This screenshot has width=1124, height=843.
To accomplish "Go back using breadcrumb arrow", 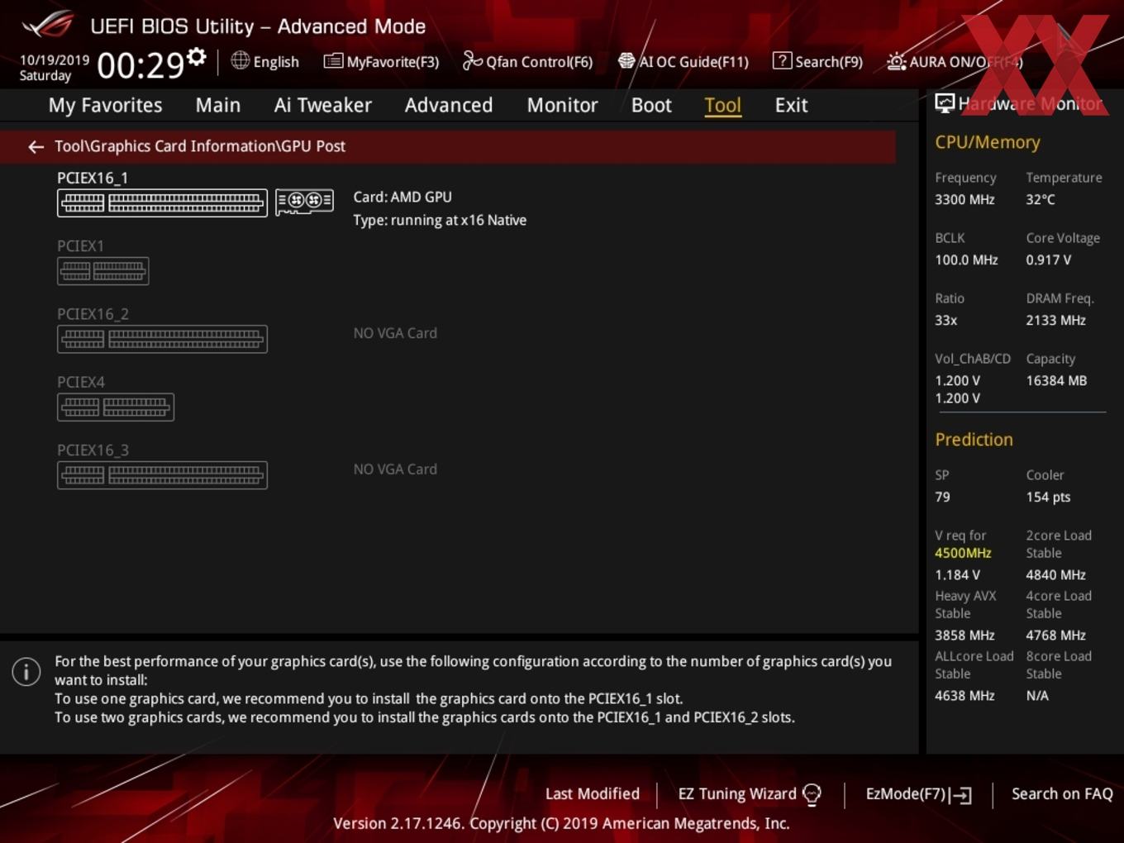I will pyautogui.click(x=36, y=146).
